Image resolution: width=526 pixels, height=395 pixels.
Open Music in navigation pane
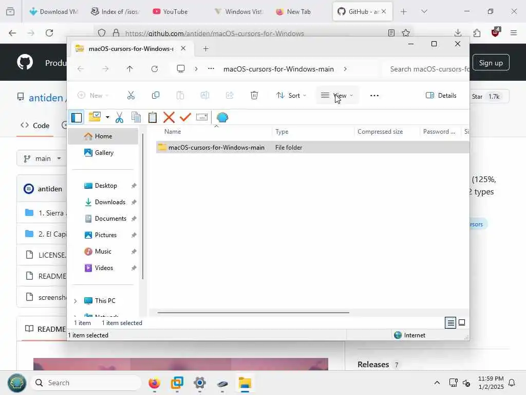pyautogui.click(x=103, y=252)
